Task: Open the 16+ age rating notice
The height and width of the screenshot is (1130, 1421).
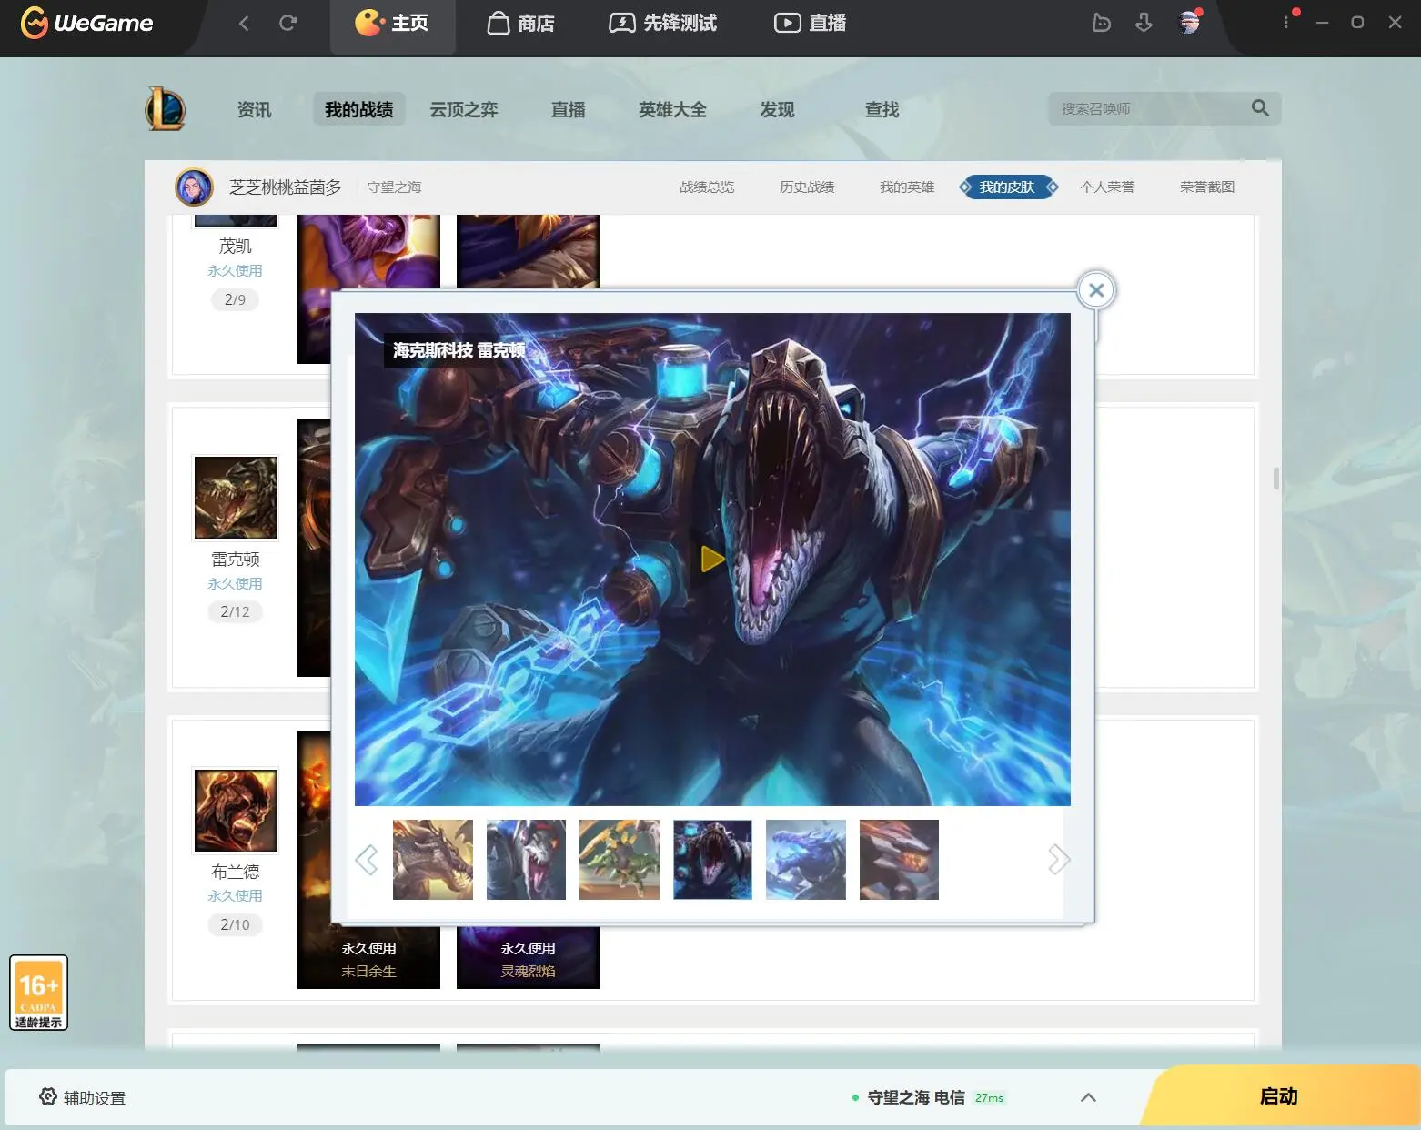Action: [x=38, y=993]
